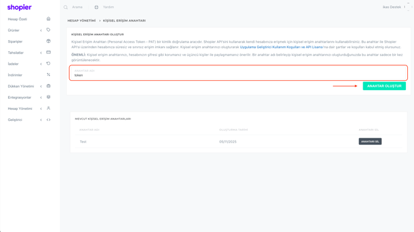Expand the Tahsilatlar submenu chevron

point(41,53)
